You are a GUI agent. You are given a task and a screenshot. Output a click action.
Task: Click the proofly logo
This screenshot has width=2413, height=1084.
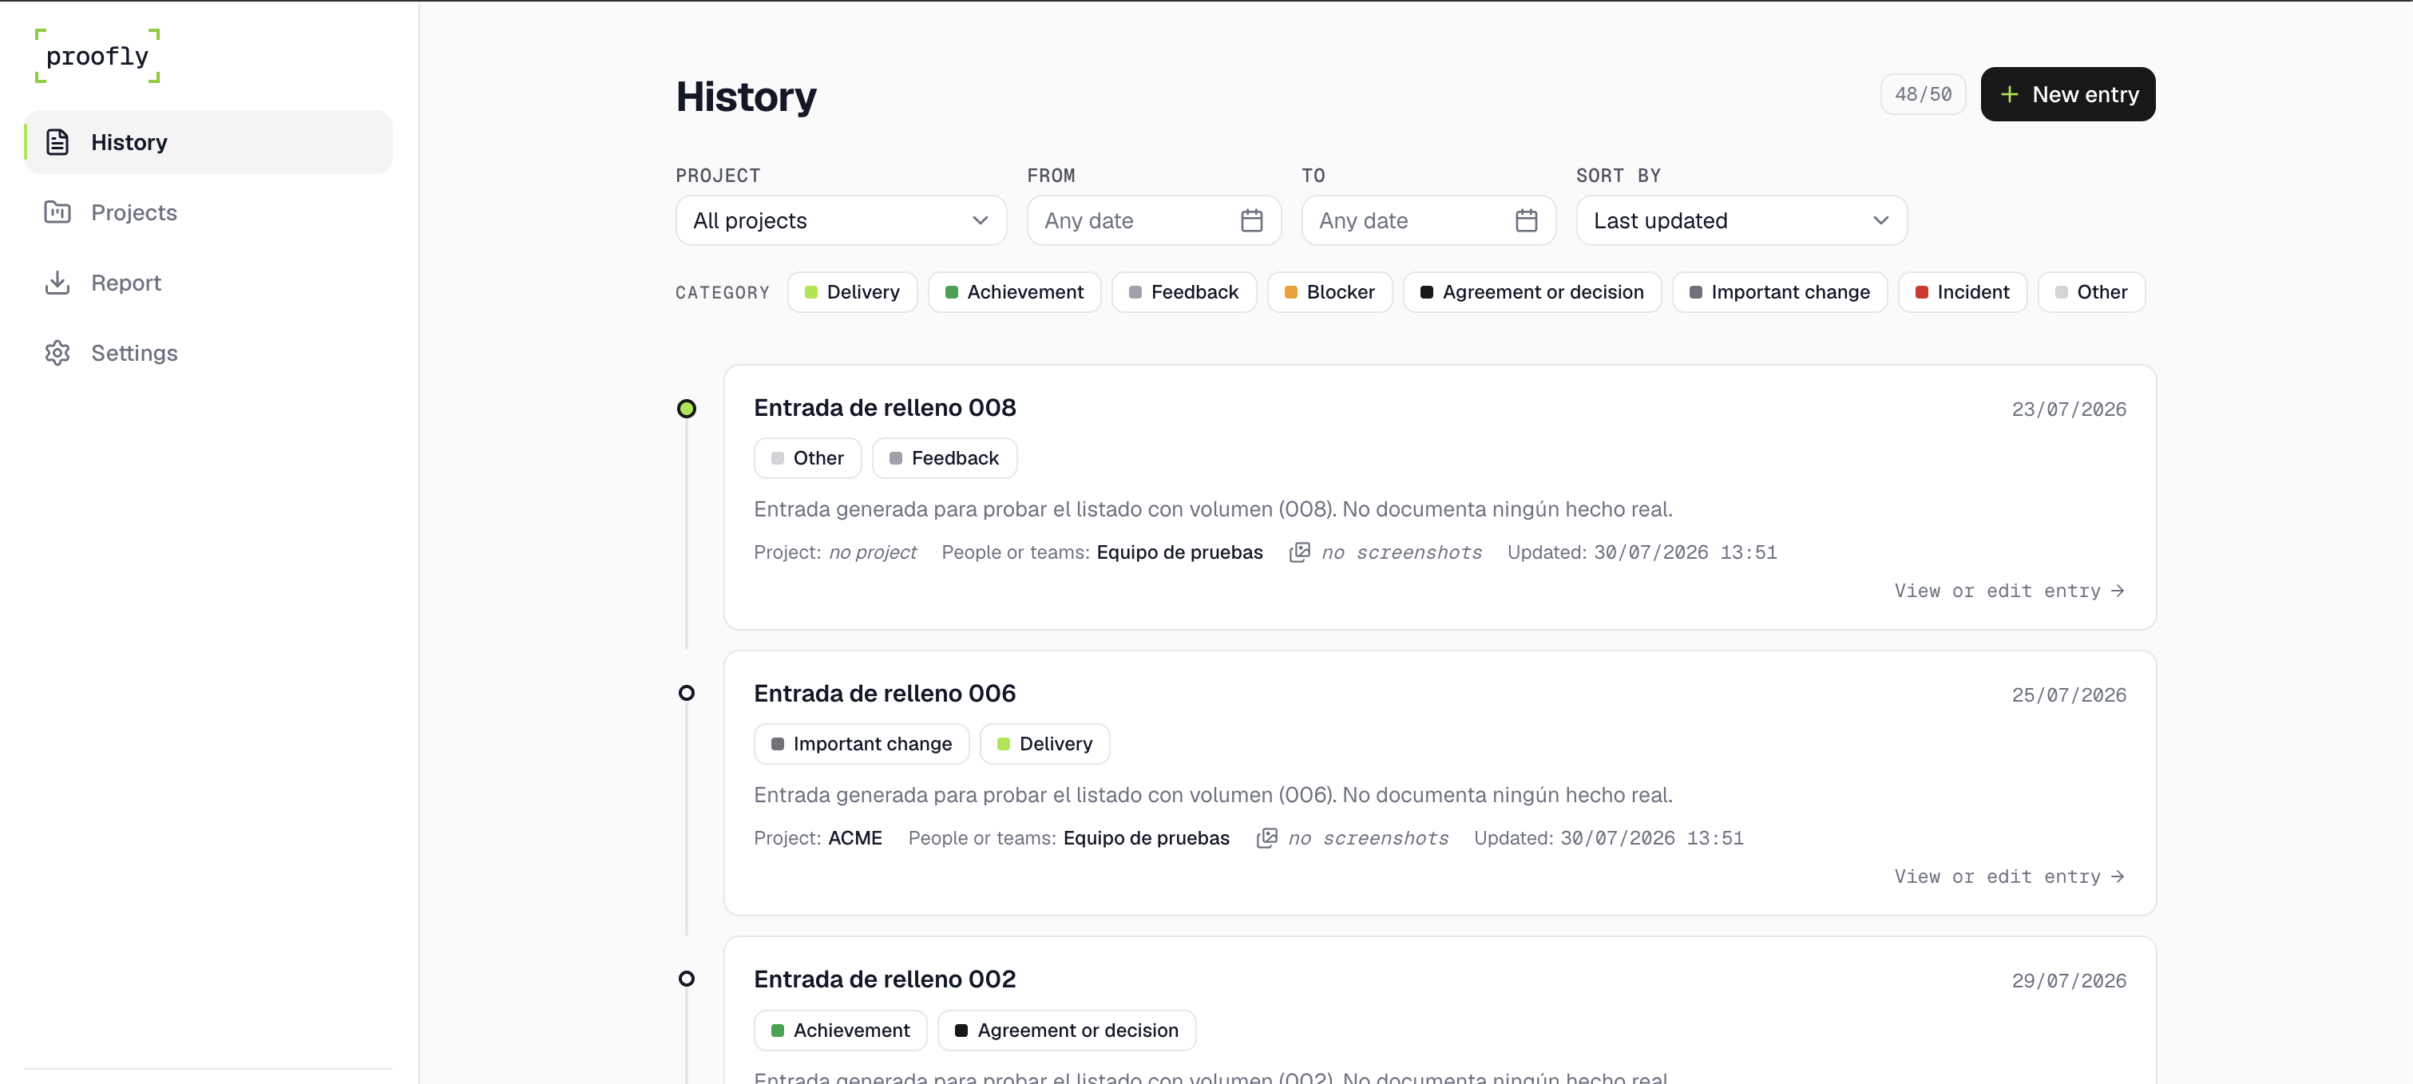click(97, 56)
